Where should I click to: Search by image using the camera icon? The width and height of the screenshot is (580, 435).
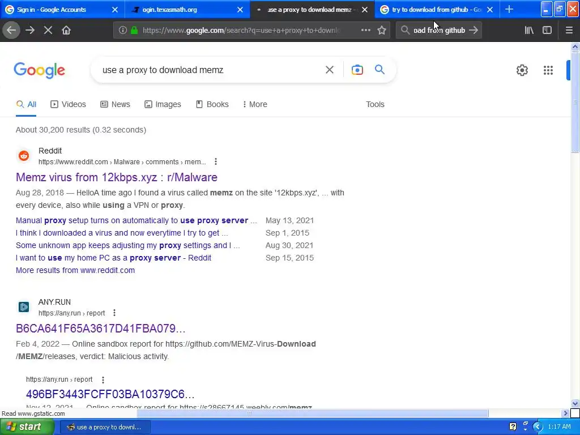357,70
